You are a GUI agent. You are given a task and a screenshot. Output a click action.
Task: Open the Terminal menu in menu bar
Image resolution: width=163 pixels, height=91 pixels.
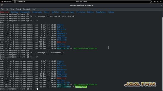26,9
